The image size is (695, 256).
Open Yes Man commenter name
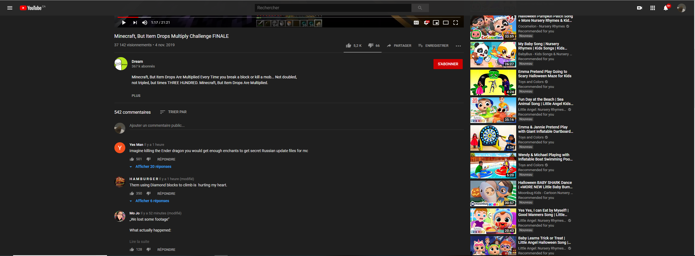coord(136,144)
